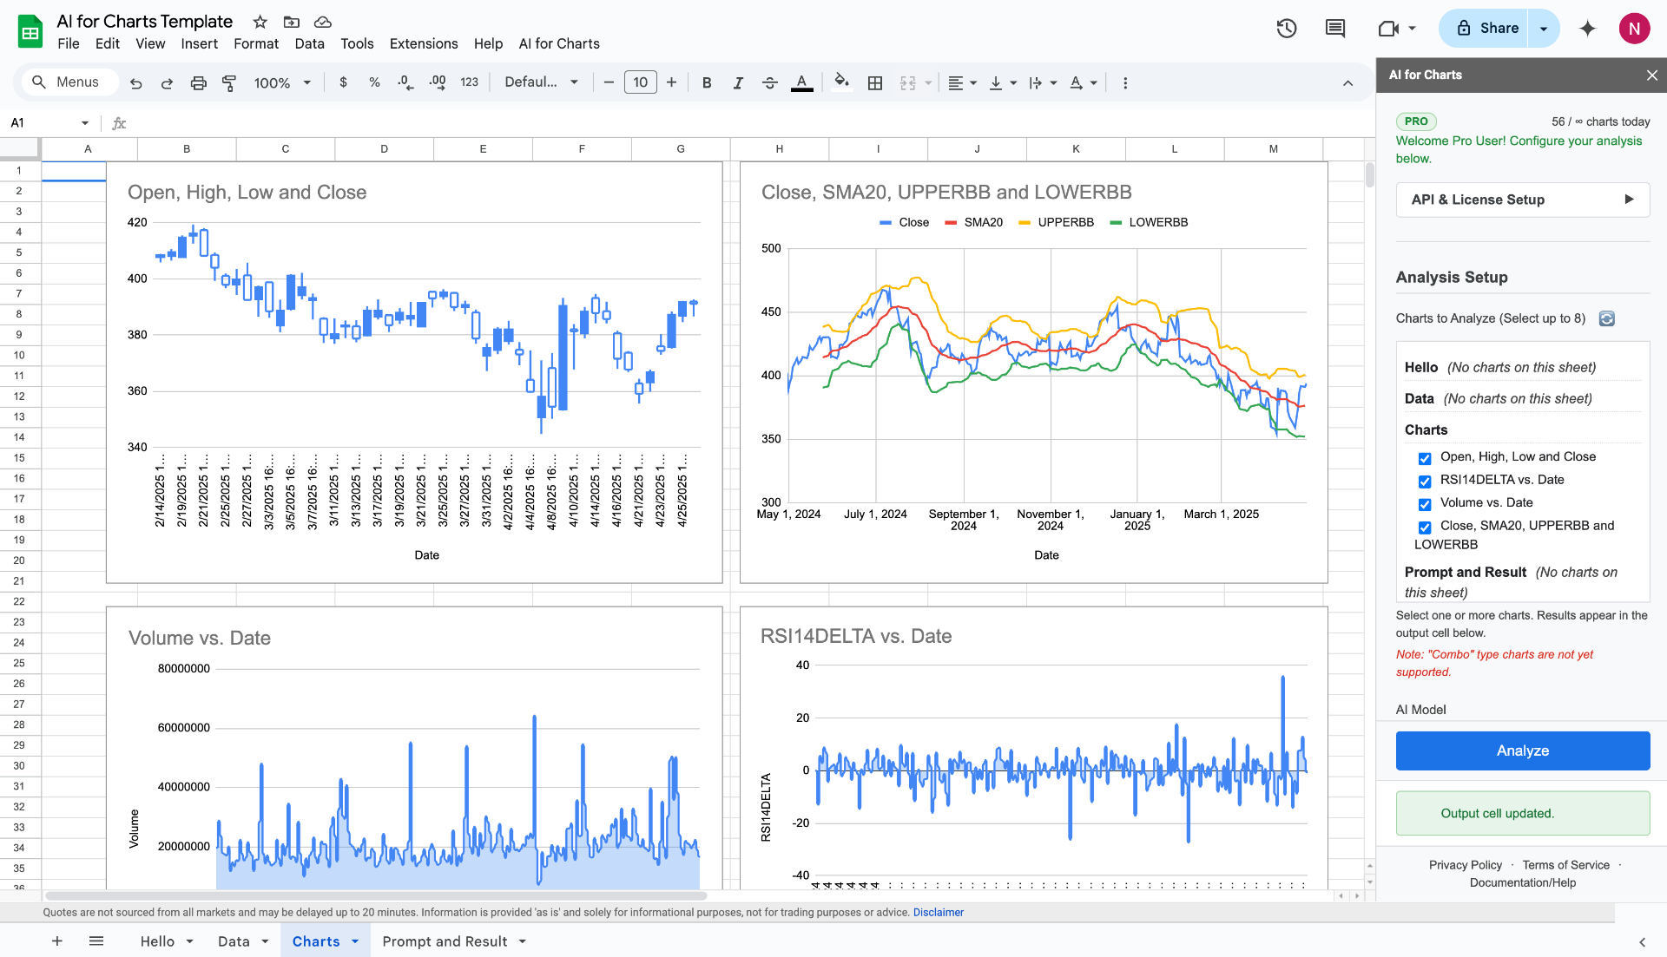Viewport: 1667px width, 957px height.
Task: Click the Decrease decimal places icon
Action: (405, 82)
